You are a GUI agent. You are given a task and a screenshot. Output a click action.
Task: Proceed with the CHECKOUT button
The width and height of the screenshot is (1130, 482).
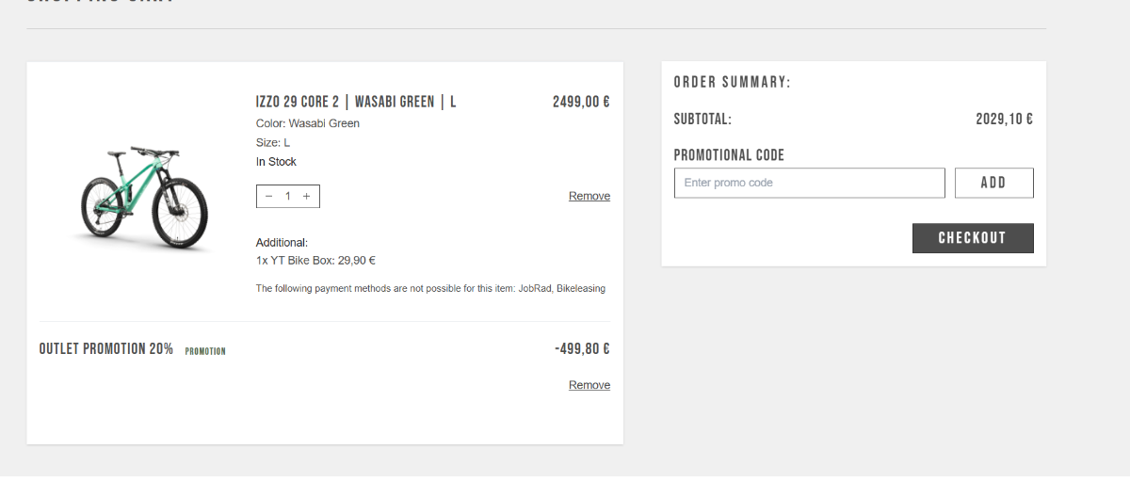pos(973,238)
